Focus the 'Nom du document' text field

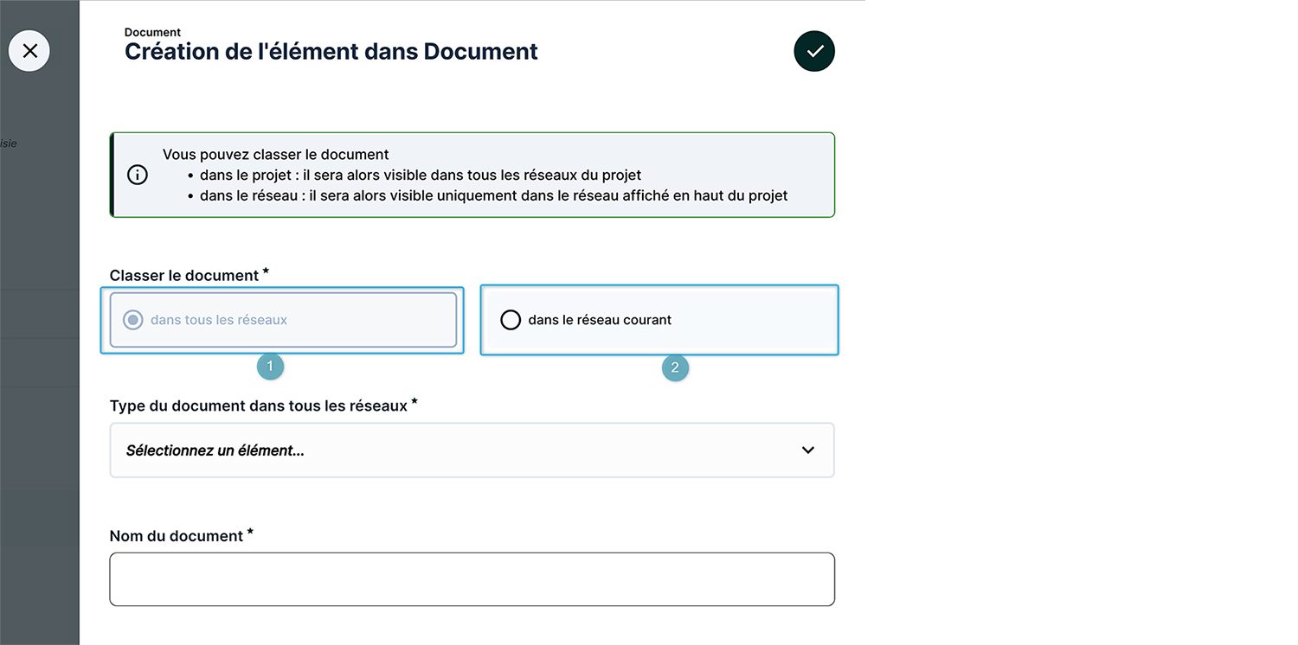[x=472, y=579]
